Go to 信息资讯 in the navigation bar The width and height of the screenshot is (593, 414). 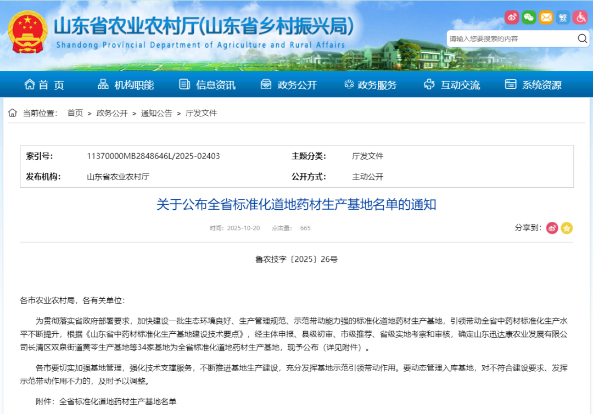(207, 85)
